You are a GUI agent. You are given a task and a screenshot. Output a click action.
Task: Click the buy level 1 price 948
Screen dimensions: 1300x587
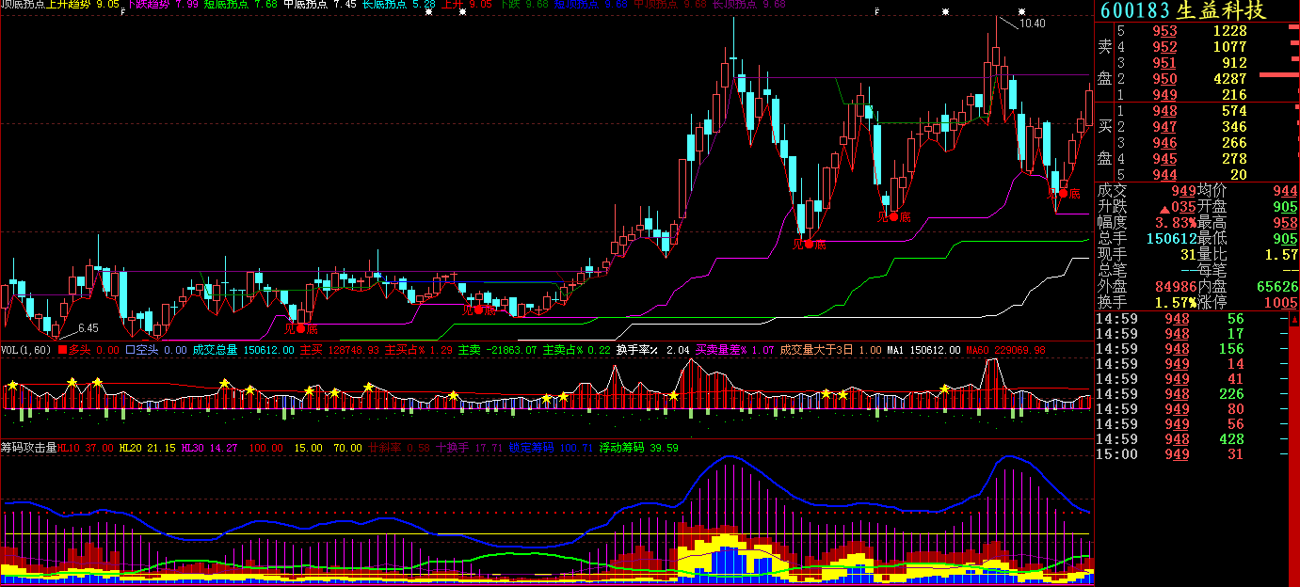(1164, 112)
